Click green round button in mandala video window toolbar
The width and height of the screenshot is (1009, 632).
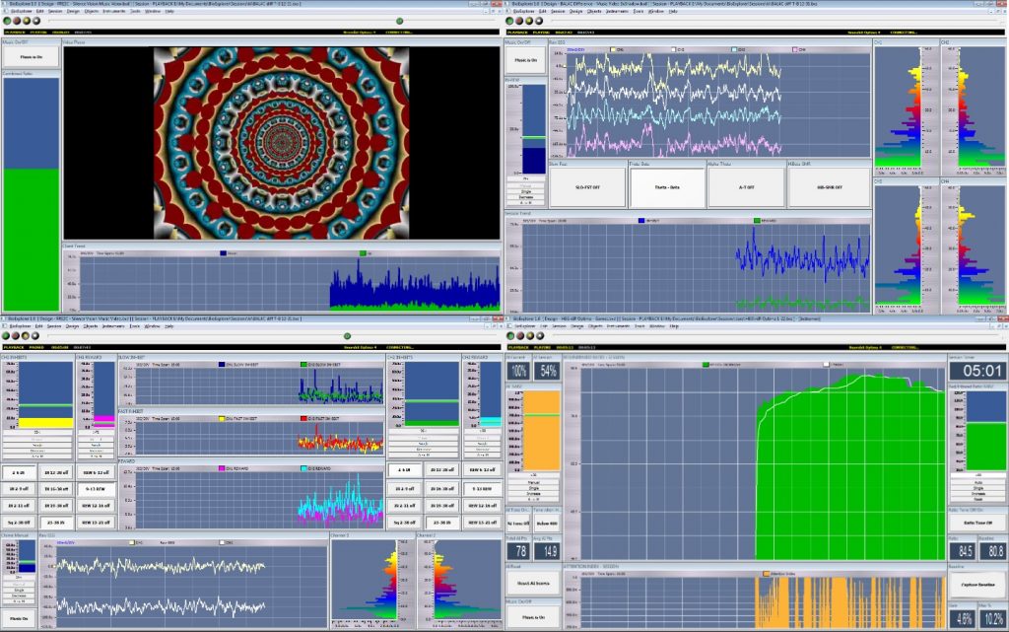coord(6,21)
